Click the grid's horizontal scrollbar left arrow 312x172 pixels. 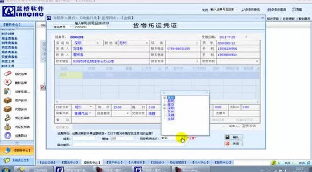click(57, 102)
